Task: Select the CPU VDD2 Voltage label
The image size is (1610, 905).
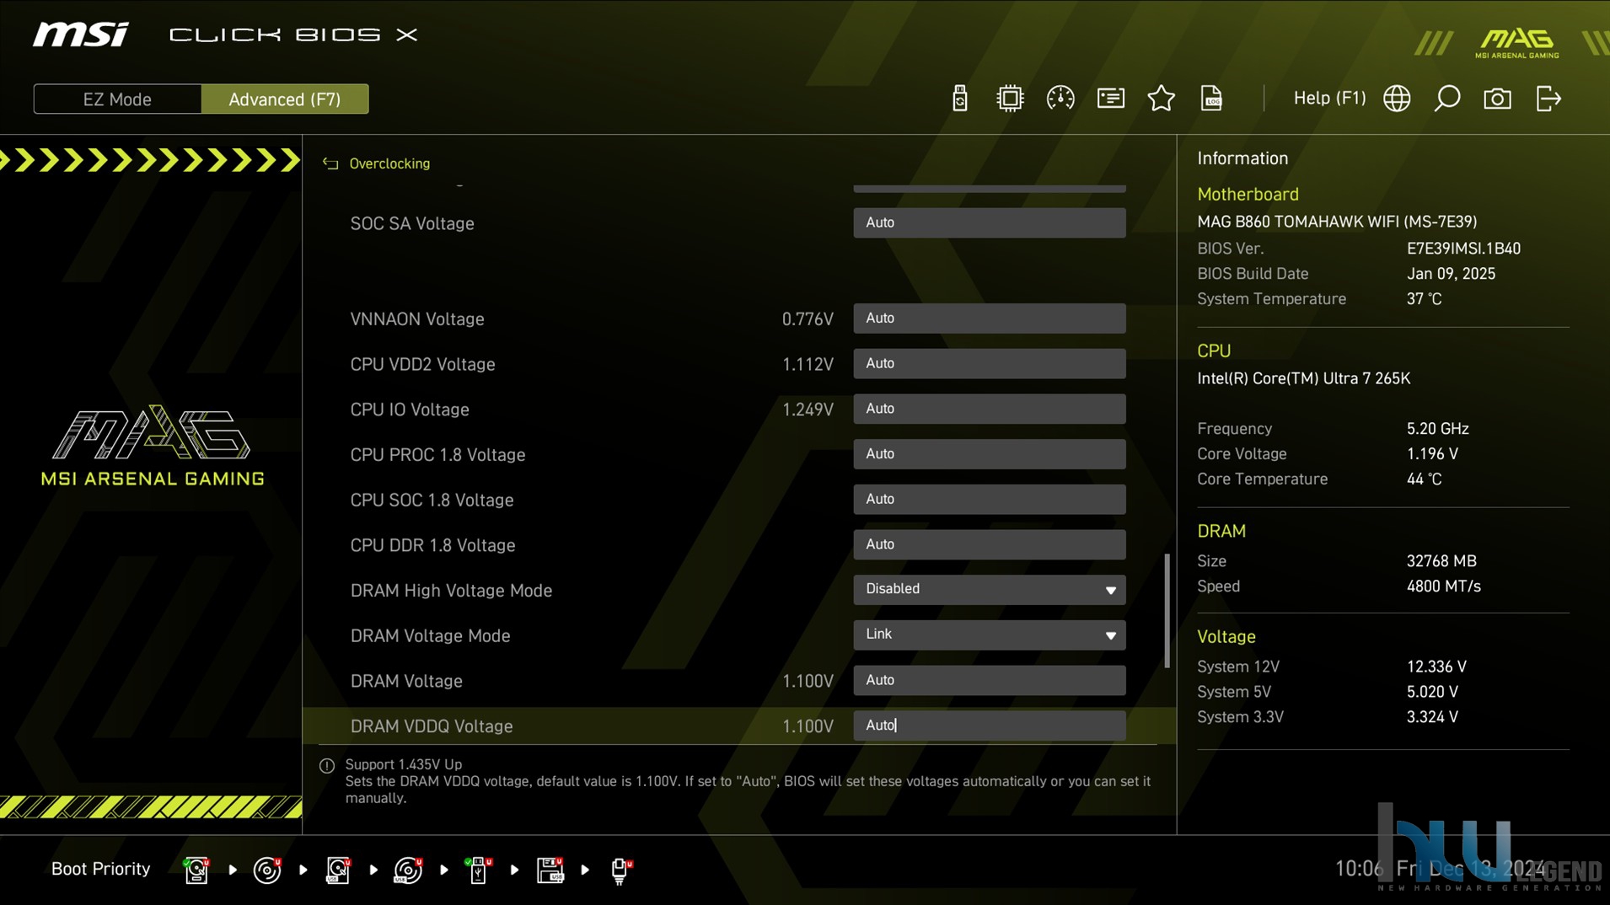Action: click(x=422, y=364)
